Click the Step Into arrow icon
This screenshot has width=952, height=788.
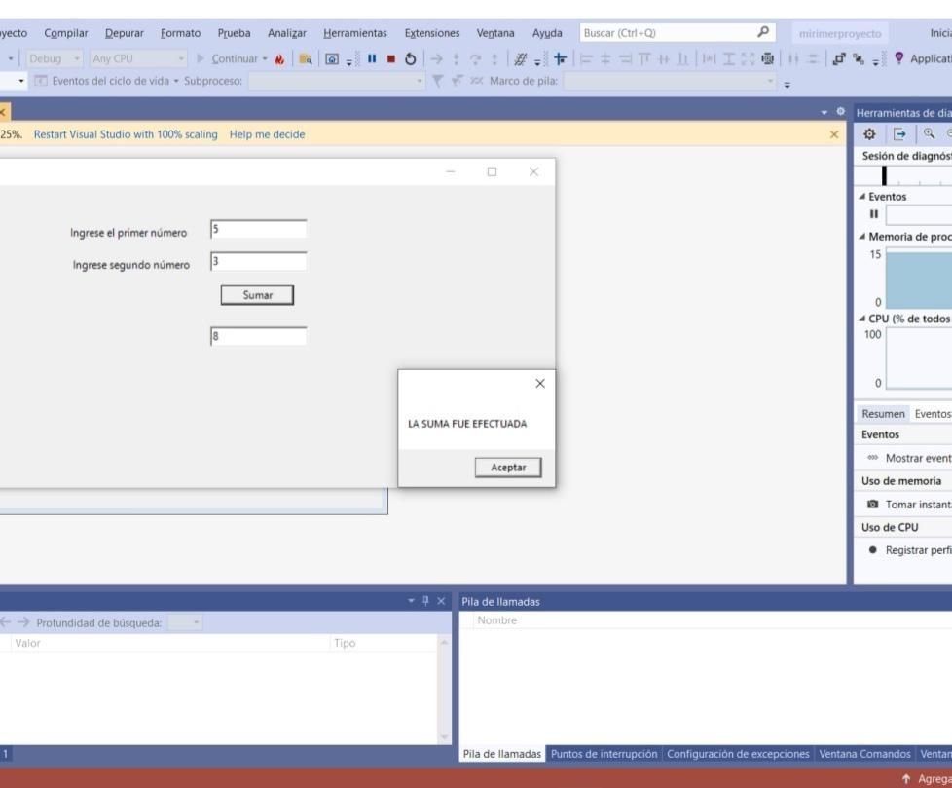tap(456, 59)
